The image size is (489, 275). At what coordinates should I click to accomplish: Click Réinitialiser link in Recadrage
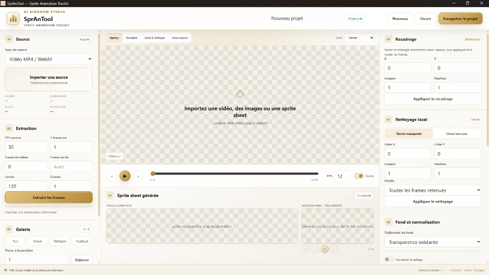(472, 39)
